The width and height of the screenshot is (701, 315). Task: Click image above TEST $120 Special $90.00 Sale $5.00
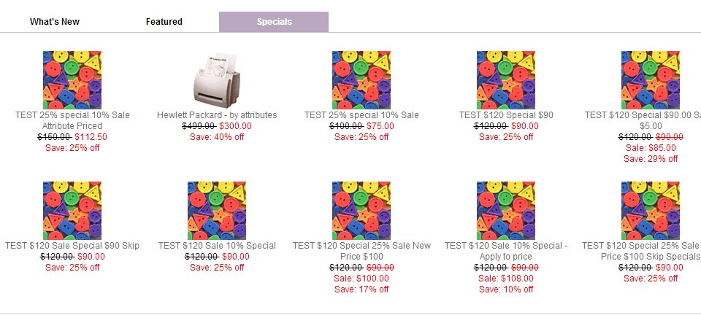click(x=651, y=80)
